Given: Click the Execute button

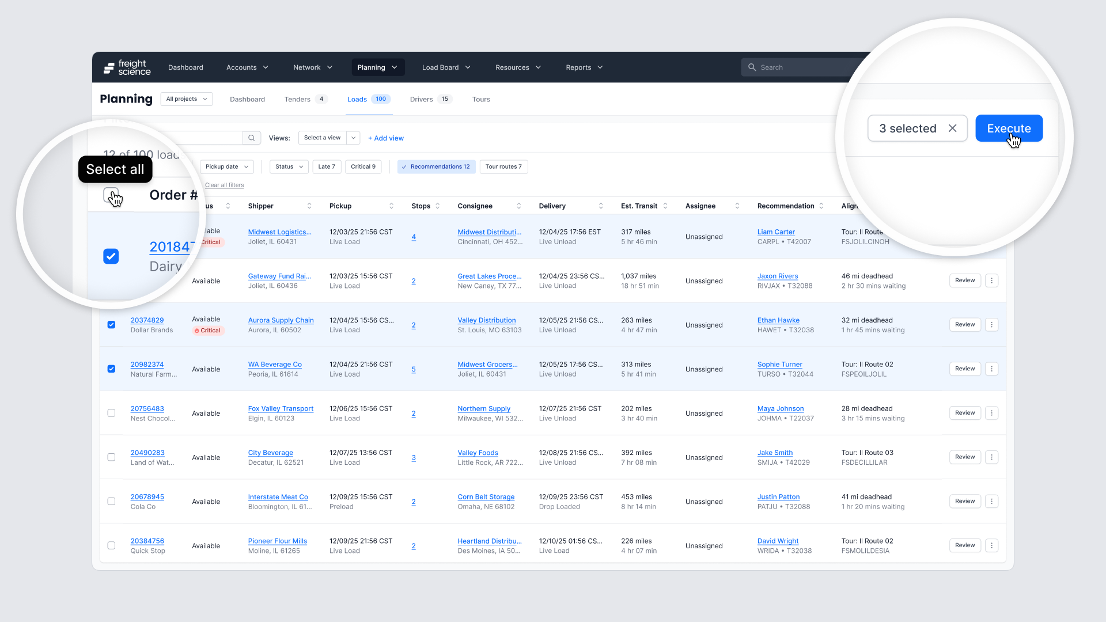Looking at the screenshot, I should (1009, 128).
